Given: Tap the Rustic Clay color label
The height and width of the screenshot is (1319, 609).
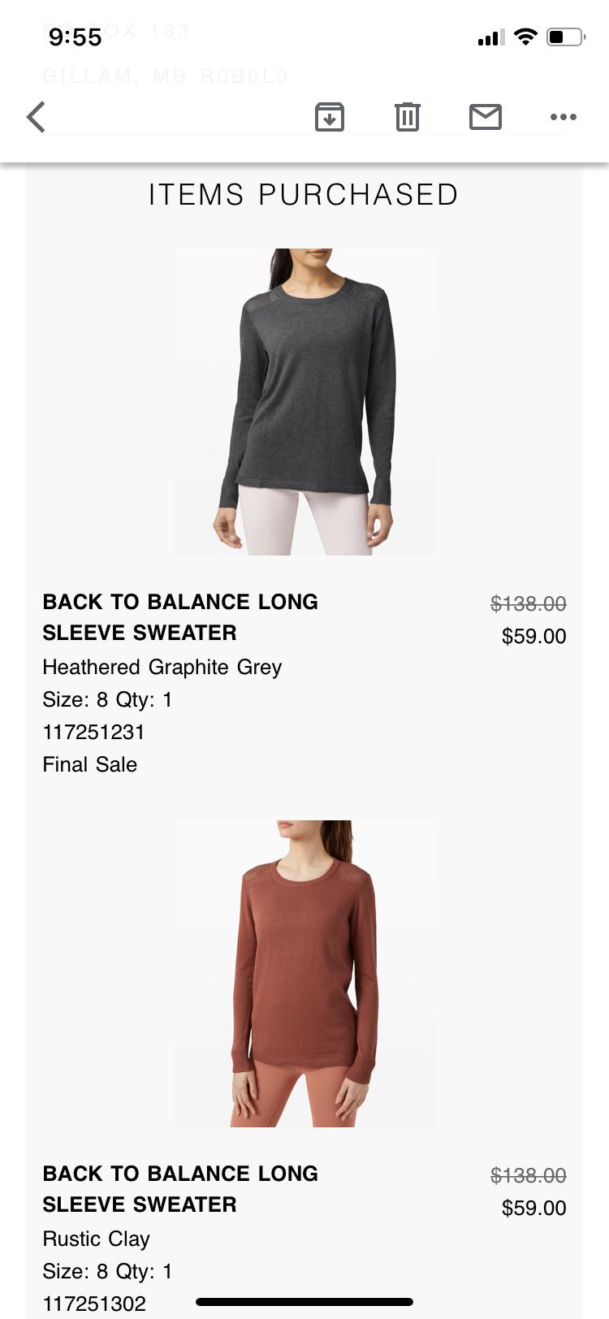Looking at the screenshot, I should click(96, 1239).
